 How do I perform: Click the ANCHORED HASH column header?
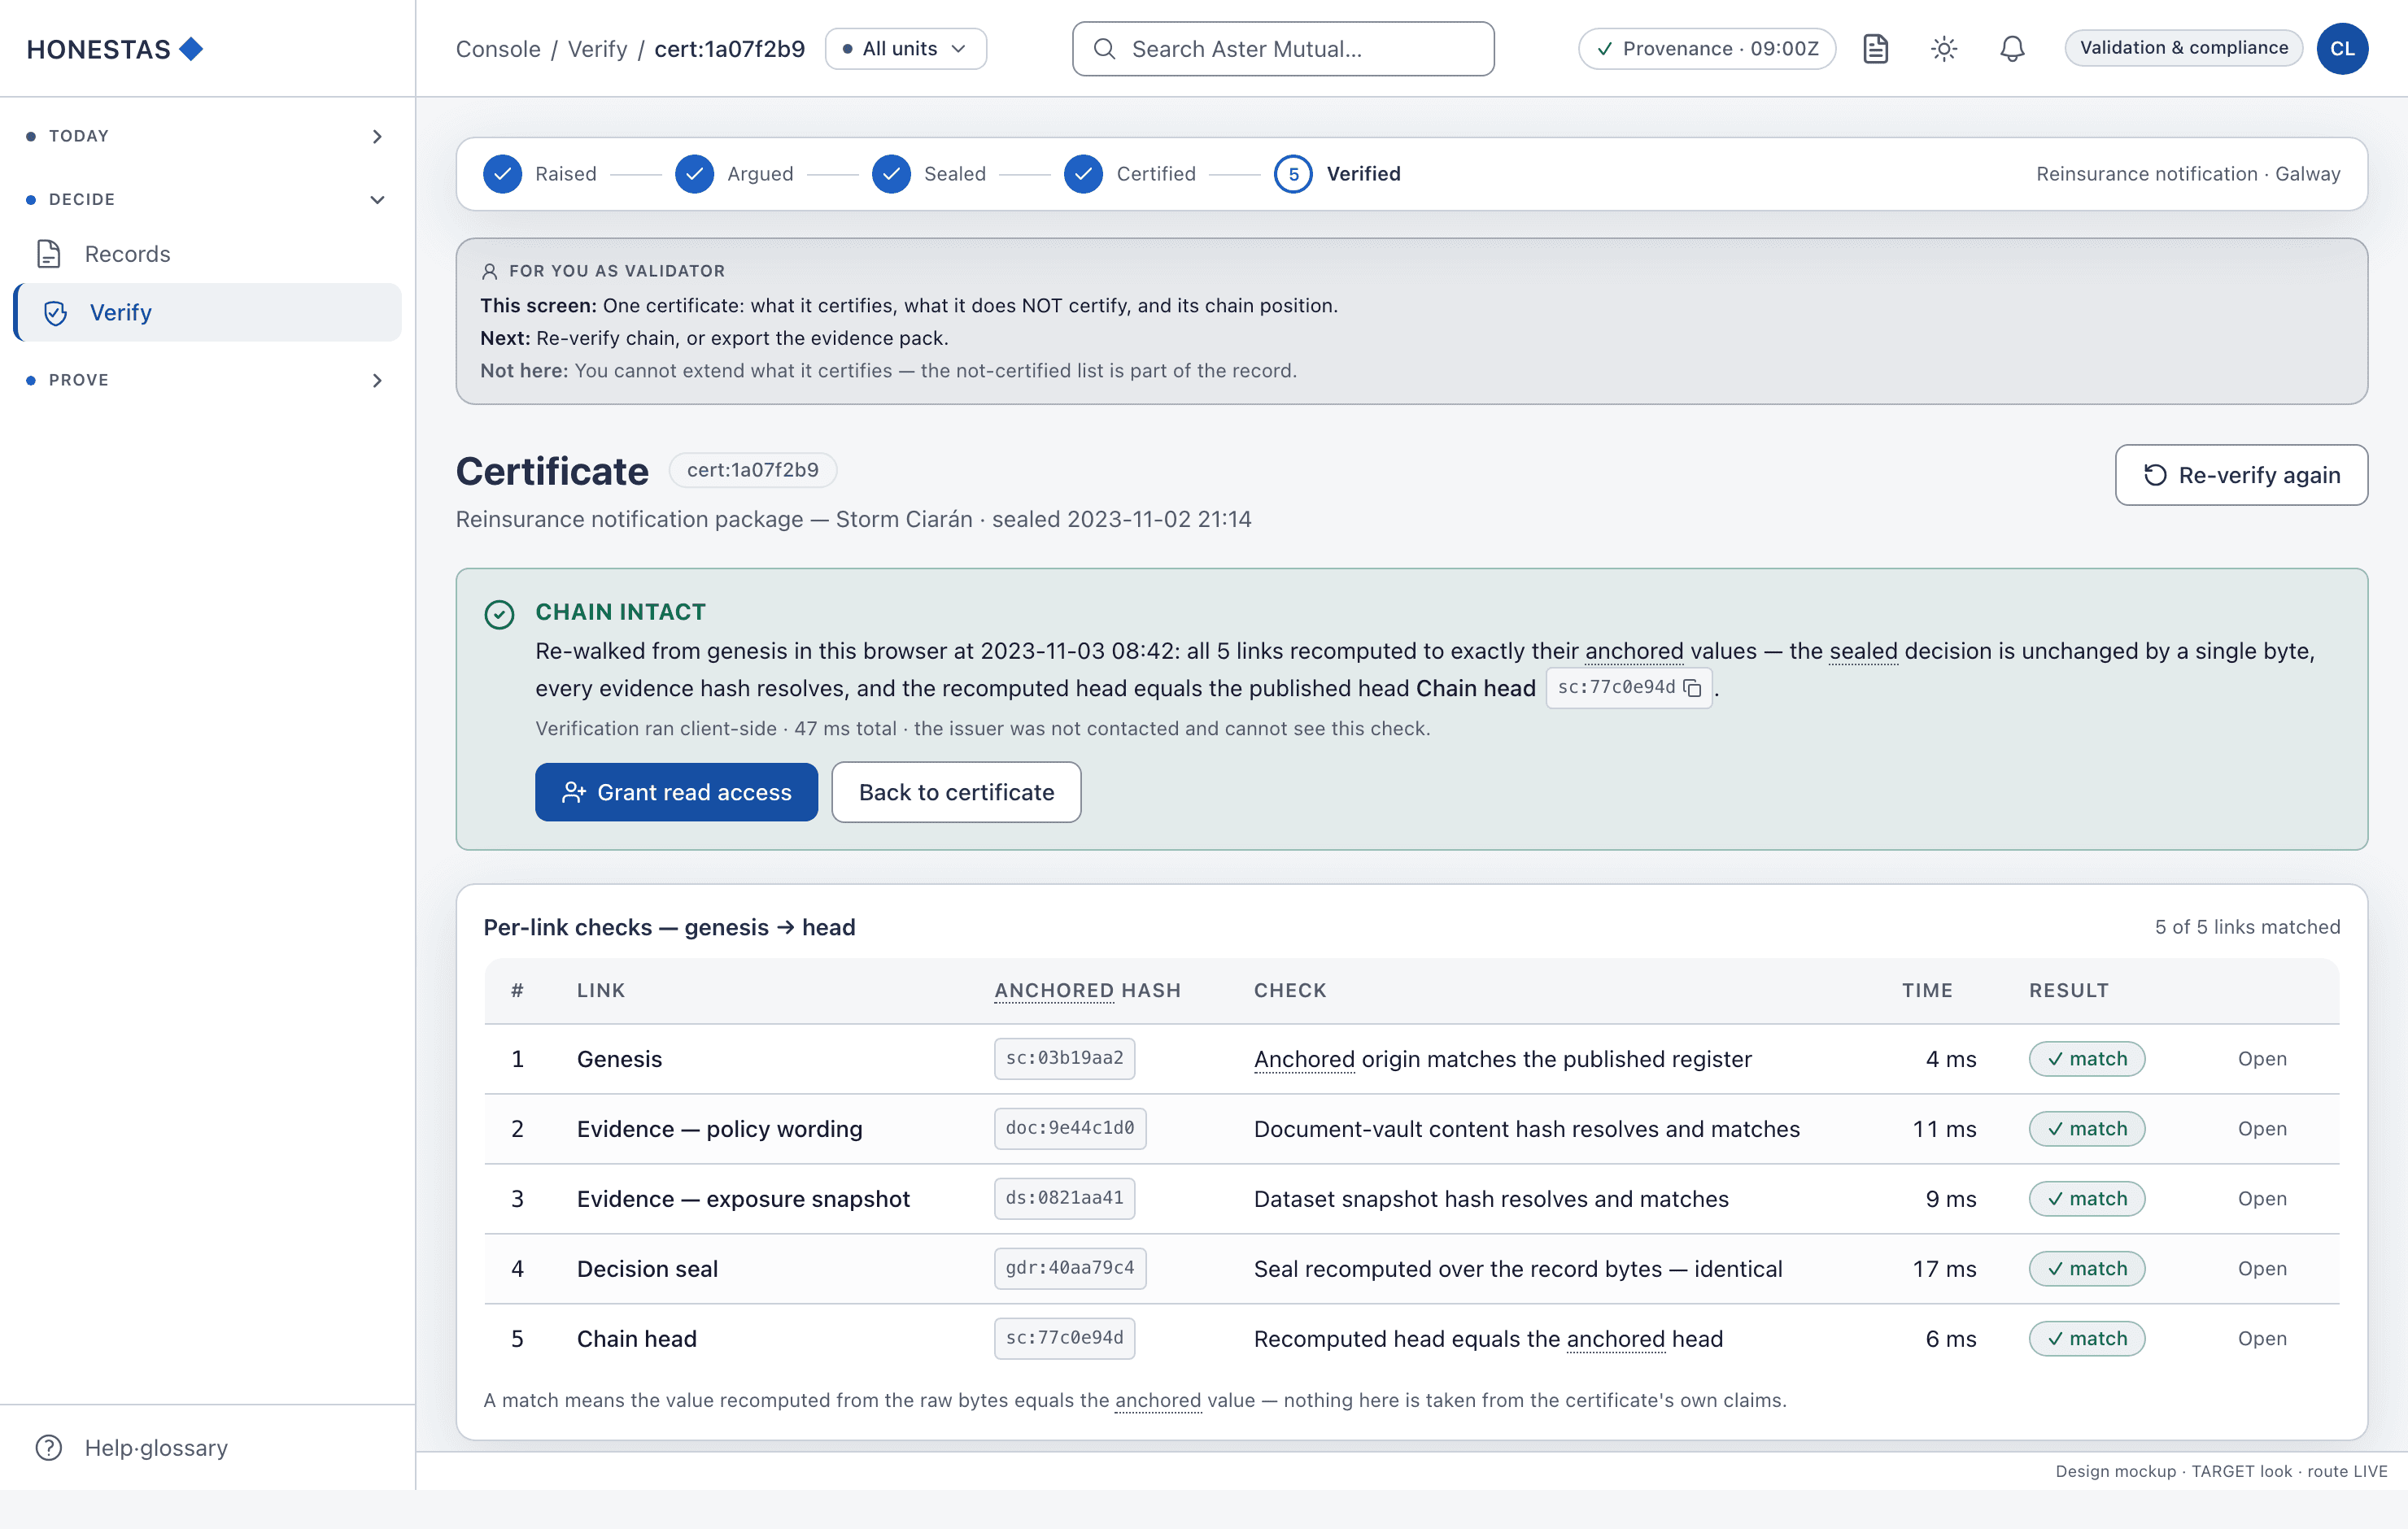(1087, 990)
